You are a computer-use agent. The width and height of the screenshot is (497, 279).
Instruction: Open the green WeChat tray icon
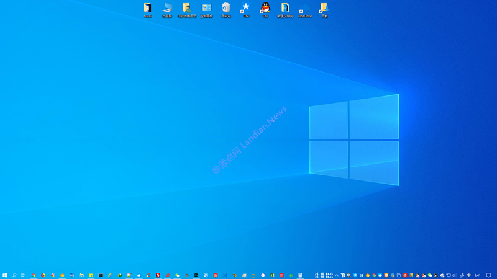[430, 275]
